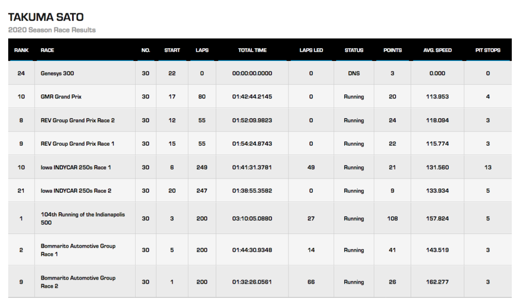Select average speed 113.953
This screenshot has width=520, height=306.
(437, 97)
